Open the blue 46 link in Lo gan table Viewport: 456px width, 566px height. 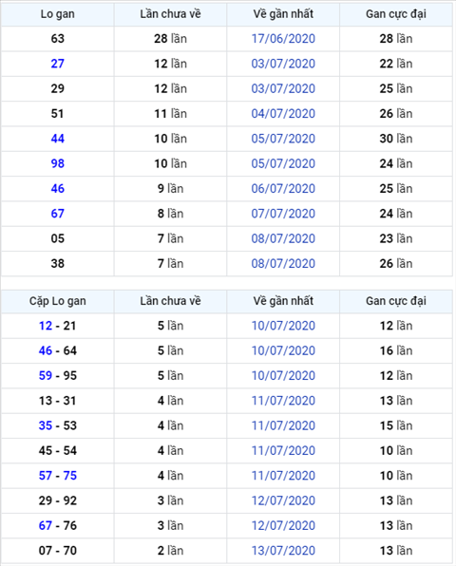tap(57, 188)
